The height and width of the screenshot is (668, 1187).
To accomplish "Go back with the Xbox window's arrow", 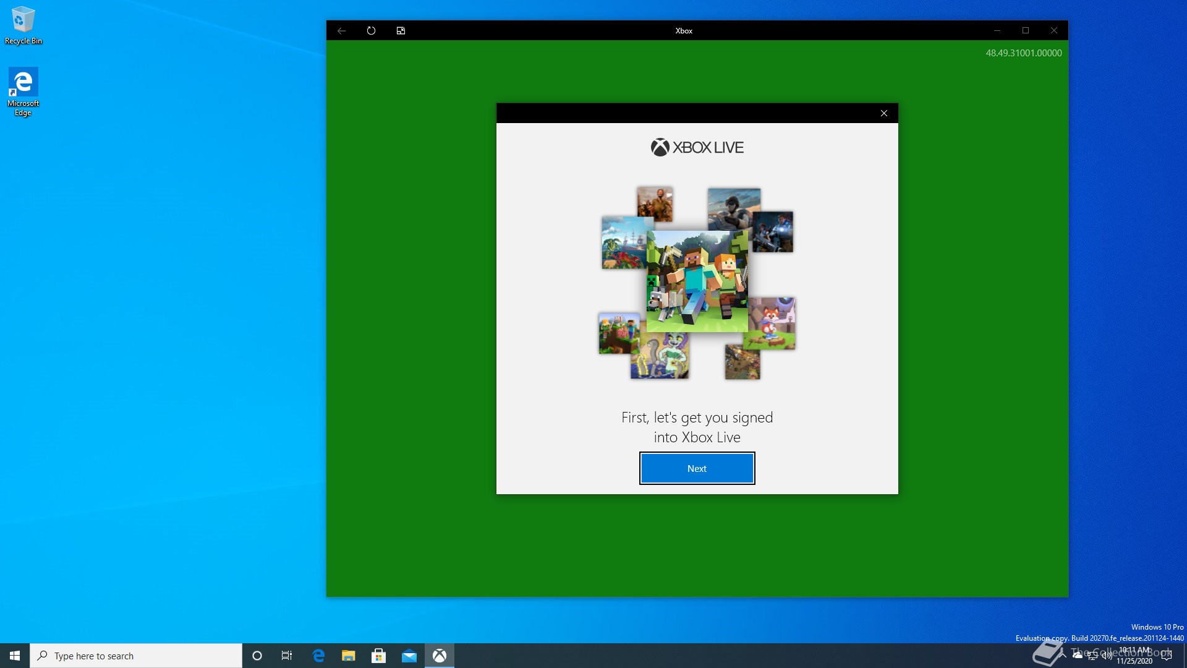I will point(342,30).
